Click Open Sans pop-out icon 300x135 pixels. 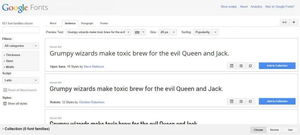pos(250,66)
